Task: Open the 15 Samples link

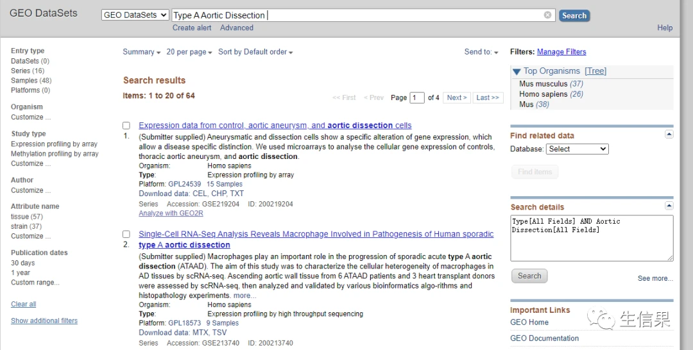Action: click(x=225, y=184)
